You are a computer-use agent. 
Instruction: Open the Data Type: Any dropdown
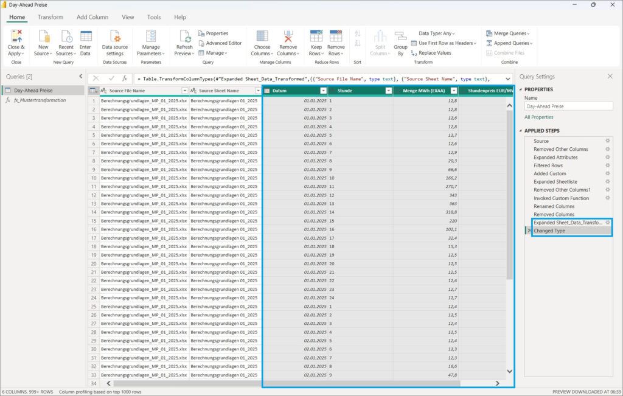click(437, 33)
